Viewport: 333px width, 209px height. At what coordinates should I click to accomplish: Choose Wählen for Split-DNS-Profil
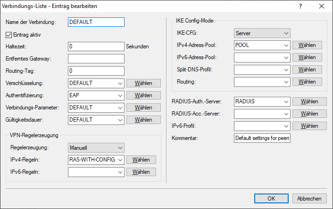[x=308, y=70]
